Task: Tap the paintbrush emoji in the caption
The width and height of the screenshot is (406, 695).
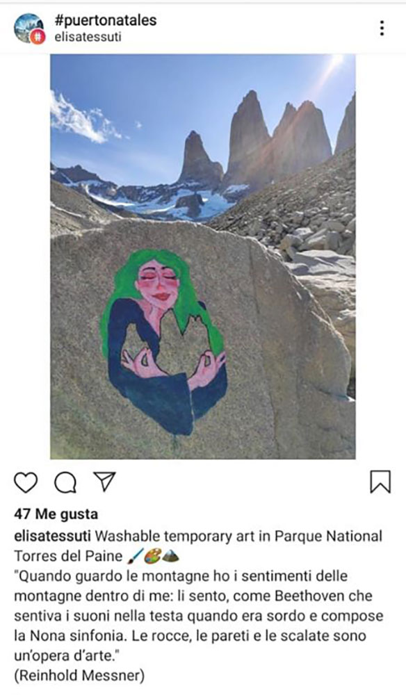Action: click(134, 556)
